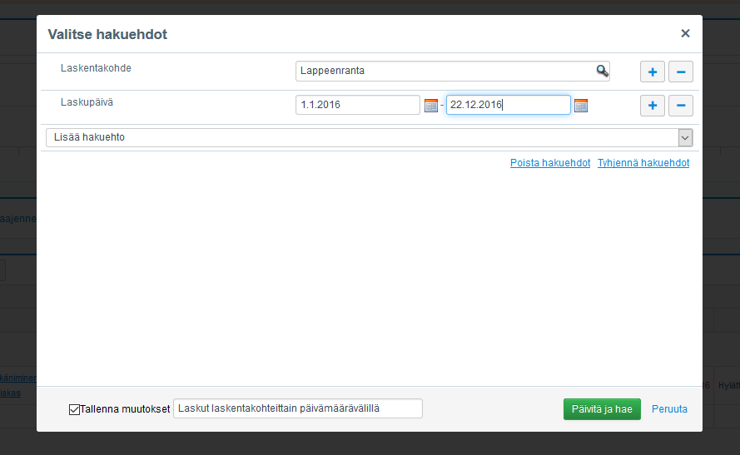Click the saved search name field
This screenshot has height=455, width=740.
click(297, 408)
